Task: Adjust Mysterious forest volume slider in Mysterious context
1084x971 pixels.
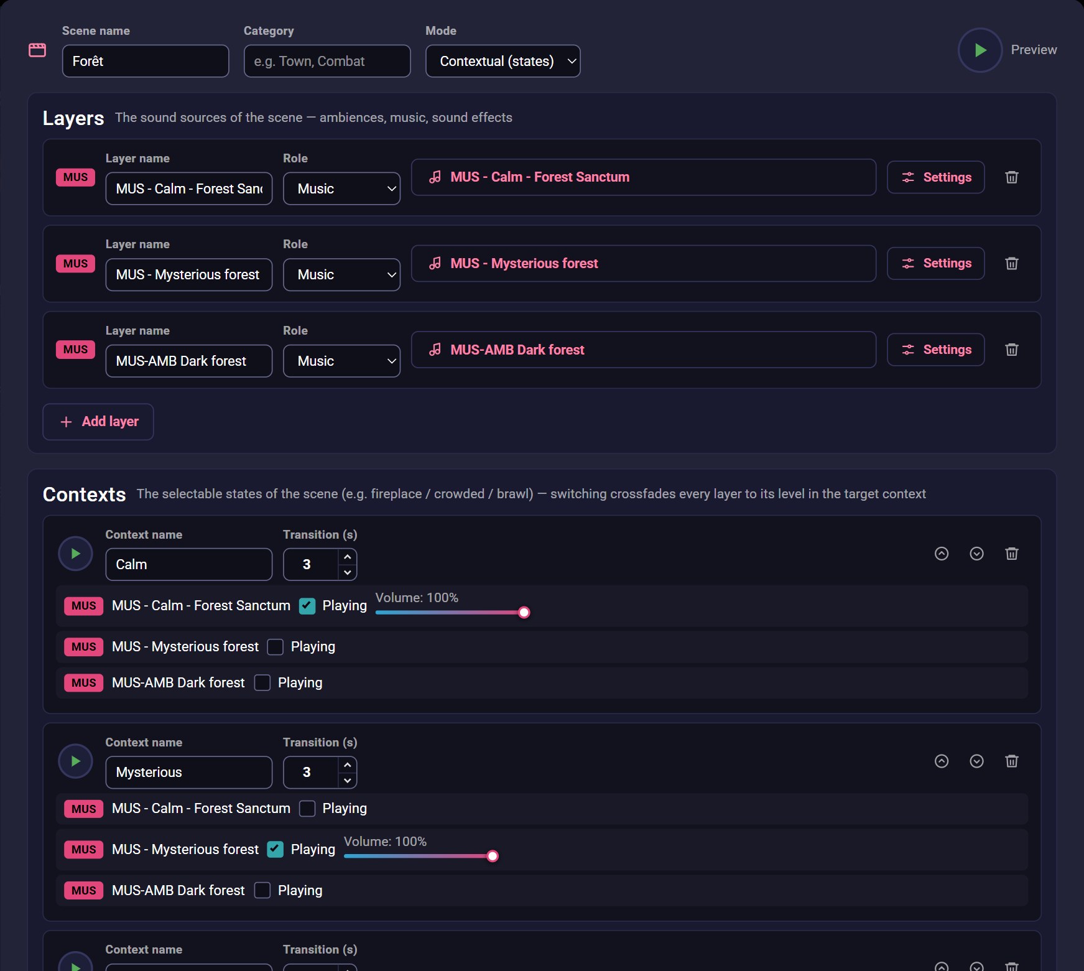Action: [421, 857]
